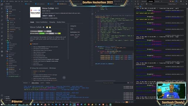
Task: Switch to the audio_capture.ts editor tab
Action: point(40,4)
